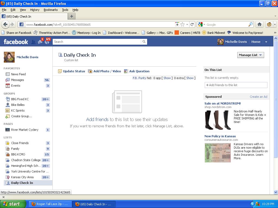
Task: Open the Bookmarks menu
Action: point(51,10)
